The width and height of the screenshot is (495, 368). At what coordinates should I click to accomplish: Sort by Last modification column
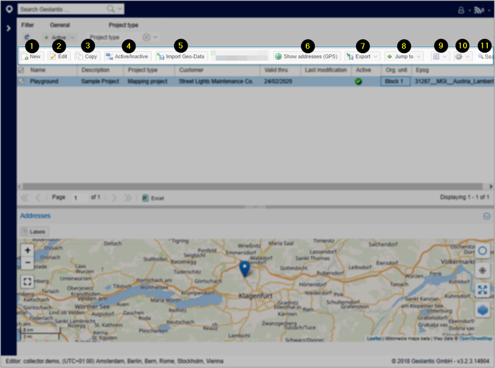click(326, 69)
